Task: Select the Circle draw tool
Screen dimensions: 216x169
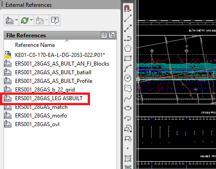Action: (128, 78)
